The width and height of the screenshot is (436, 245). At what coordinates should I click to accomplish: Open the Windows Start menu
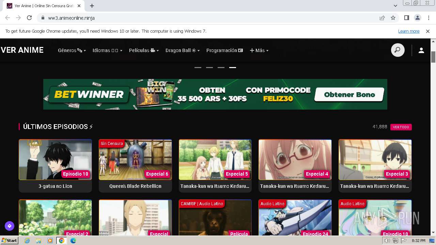pyautogui.click(x=10, y=241)
